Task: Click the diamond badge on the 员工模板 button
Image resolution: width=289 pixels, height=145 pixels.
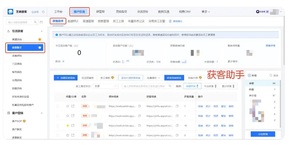Action: click(x=113, y=78)
